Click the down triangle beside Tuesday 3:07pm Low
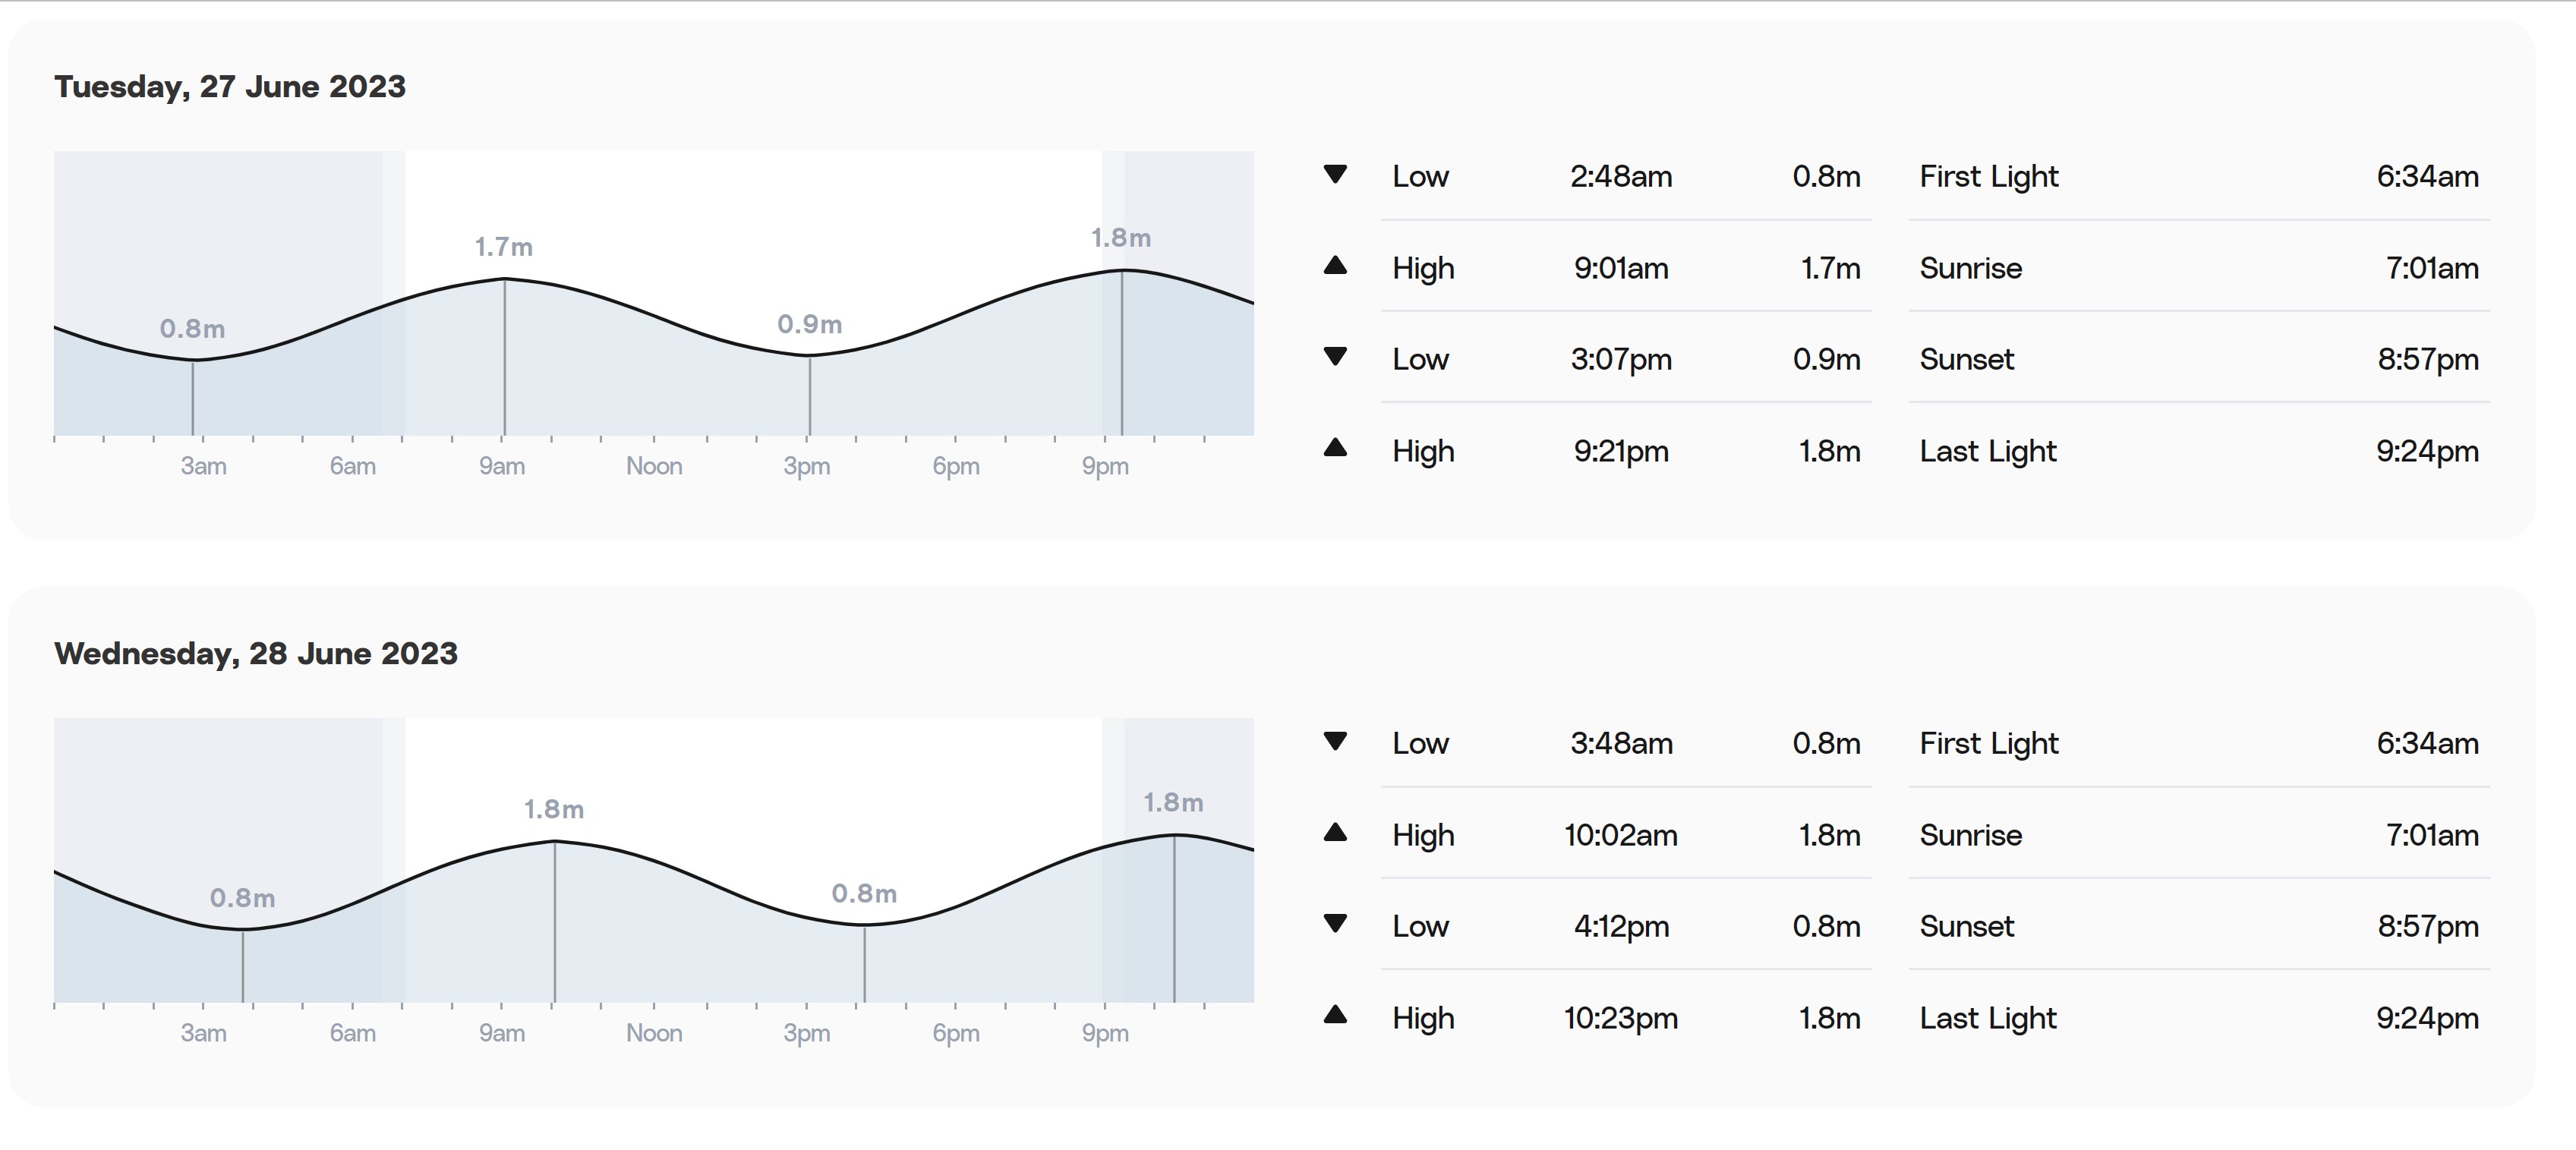This screenshot has width=2576, height=1150. pyautogui.click(x=1335, y=356)
